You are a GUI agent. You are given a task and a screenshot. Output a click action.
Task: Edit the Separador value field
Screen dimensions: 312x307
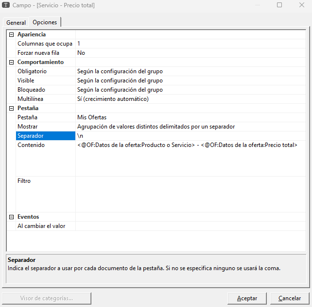(190, 136)
